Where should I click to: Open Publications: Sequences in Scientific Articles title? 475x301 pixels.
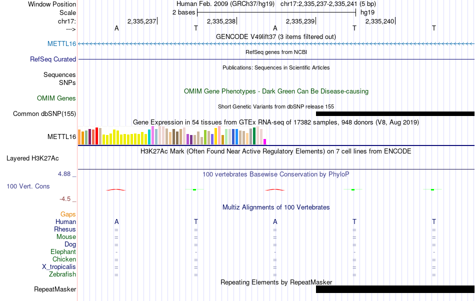pos(276,67)
